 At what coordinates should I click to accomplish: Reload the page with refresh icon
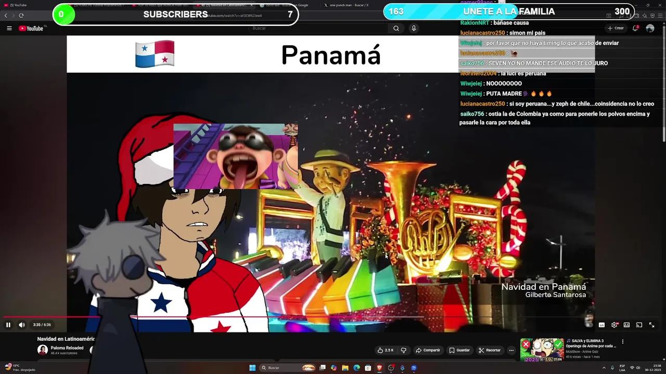coord(21,15)
